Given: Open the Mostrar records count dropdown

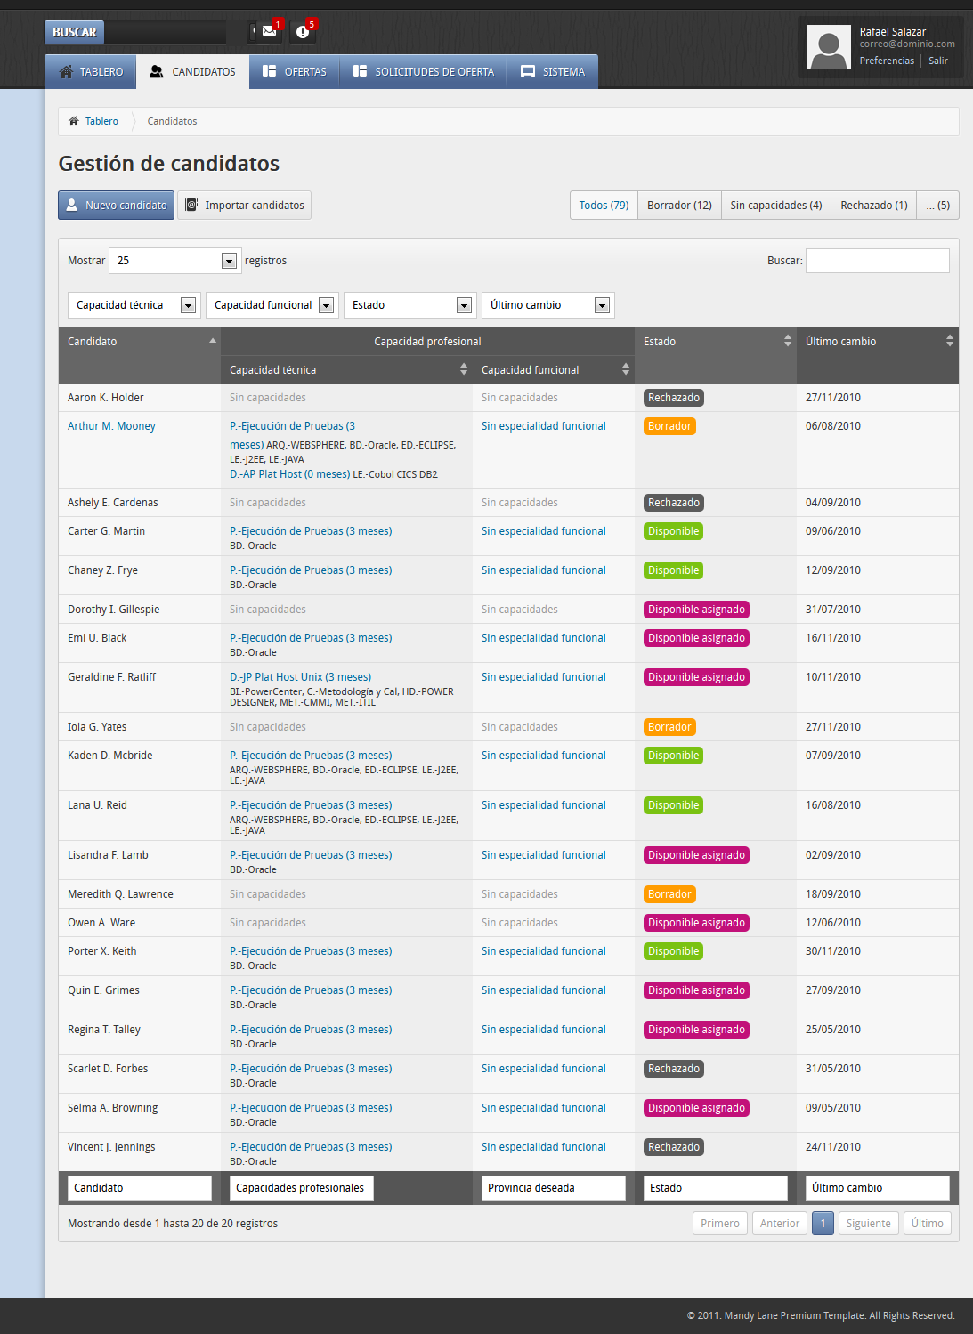Looking at the screenshot, I should point(229,261).
